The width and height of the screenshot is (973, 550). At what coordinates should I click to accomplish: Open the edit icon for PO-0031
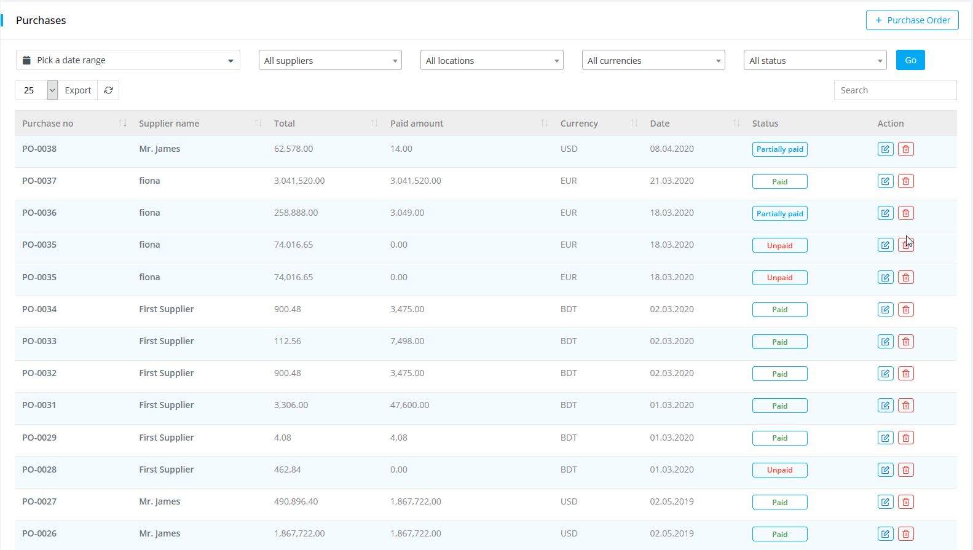point(885,406)
